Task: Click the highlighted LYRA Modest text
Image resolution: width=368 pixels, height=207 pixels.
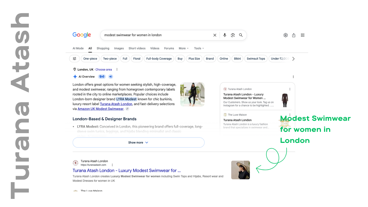Action: coord(126,99)
